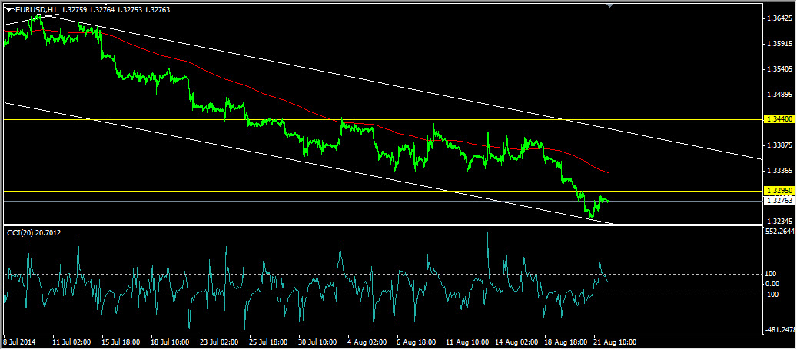Screen dimensions: 797x350
Task: Click the grey chart shift marker triangle at the top
Action: [x=610, y=5]
